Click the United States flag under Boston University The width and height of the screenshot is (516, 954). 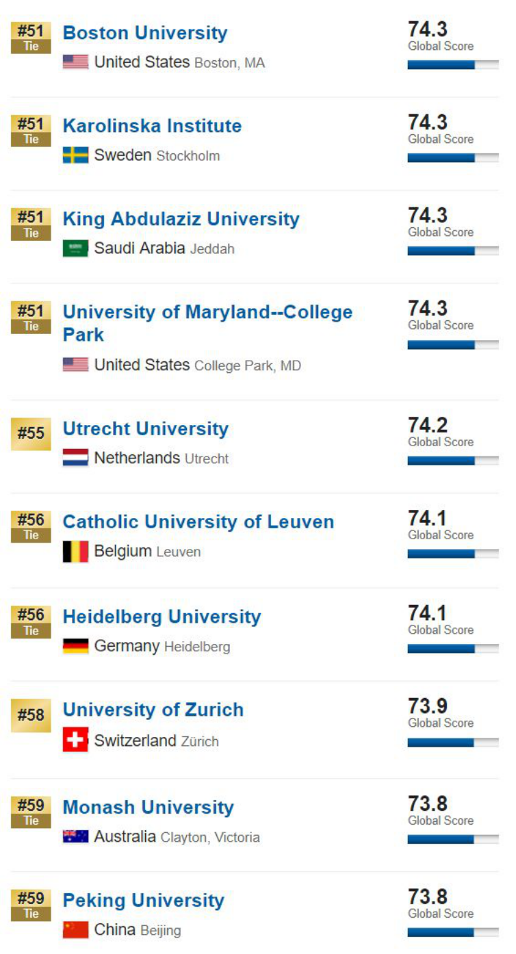[x=75, y=62]
